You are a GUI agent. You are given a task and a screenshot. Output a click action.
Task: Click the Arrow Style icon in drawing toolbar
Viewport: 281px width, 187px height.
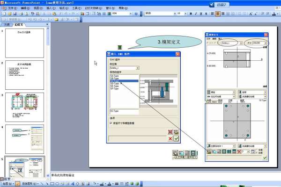pyautogui.click(x=127, y=184)
